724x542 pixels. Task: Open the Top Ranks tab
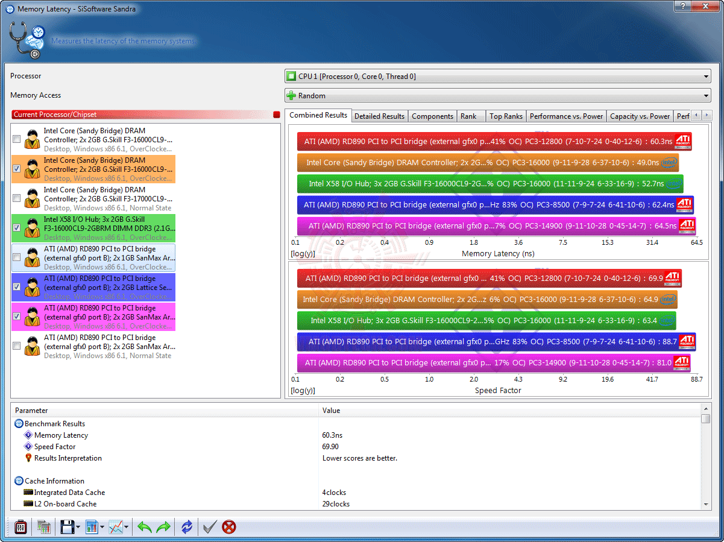click(x=506, y=116)
